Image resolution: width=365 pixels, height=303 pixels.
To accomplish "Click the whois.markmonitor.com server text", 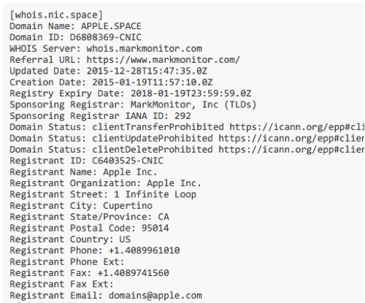I will (144, 49).
